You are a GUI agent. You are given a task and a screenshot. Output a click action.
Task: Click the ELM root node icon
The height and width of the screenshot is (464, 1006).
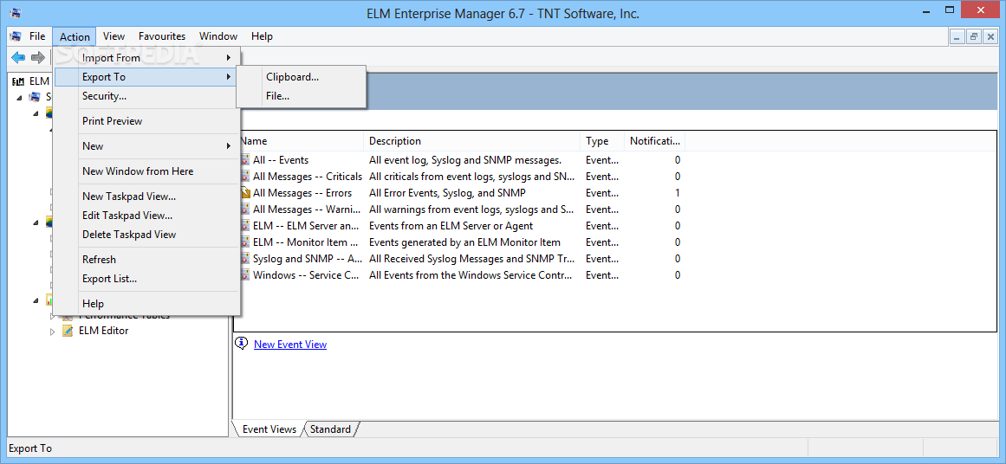18,81
